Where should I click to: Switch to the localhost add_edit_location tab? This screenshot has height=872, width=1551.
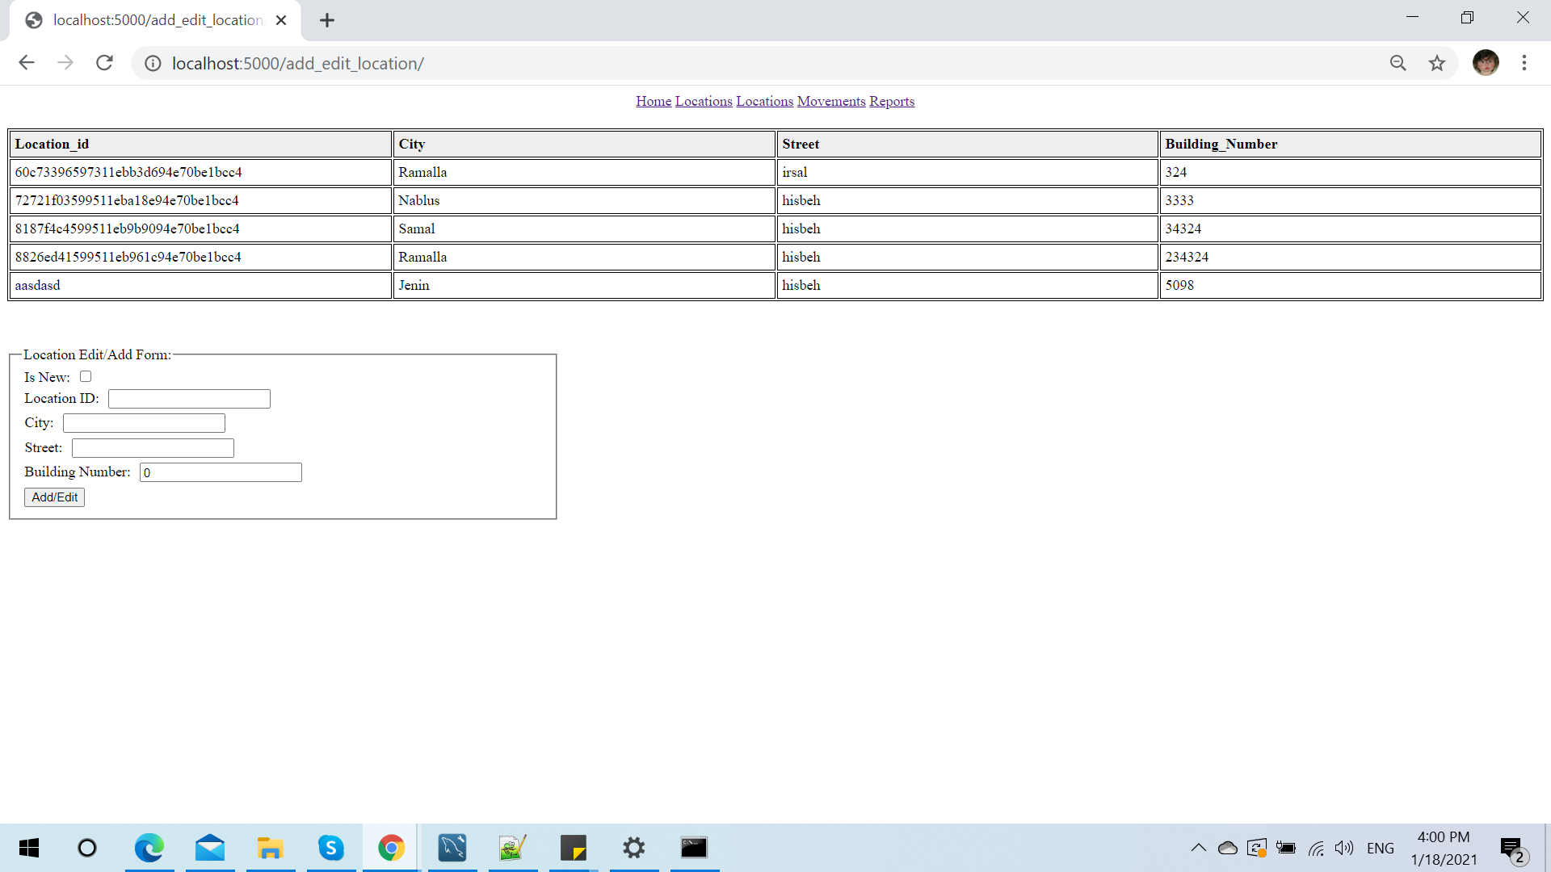(x=157, y=20)
